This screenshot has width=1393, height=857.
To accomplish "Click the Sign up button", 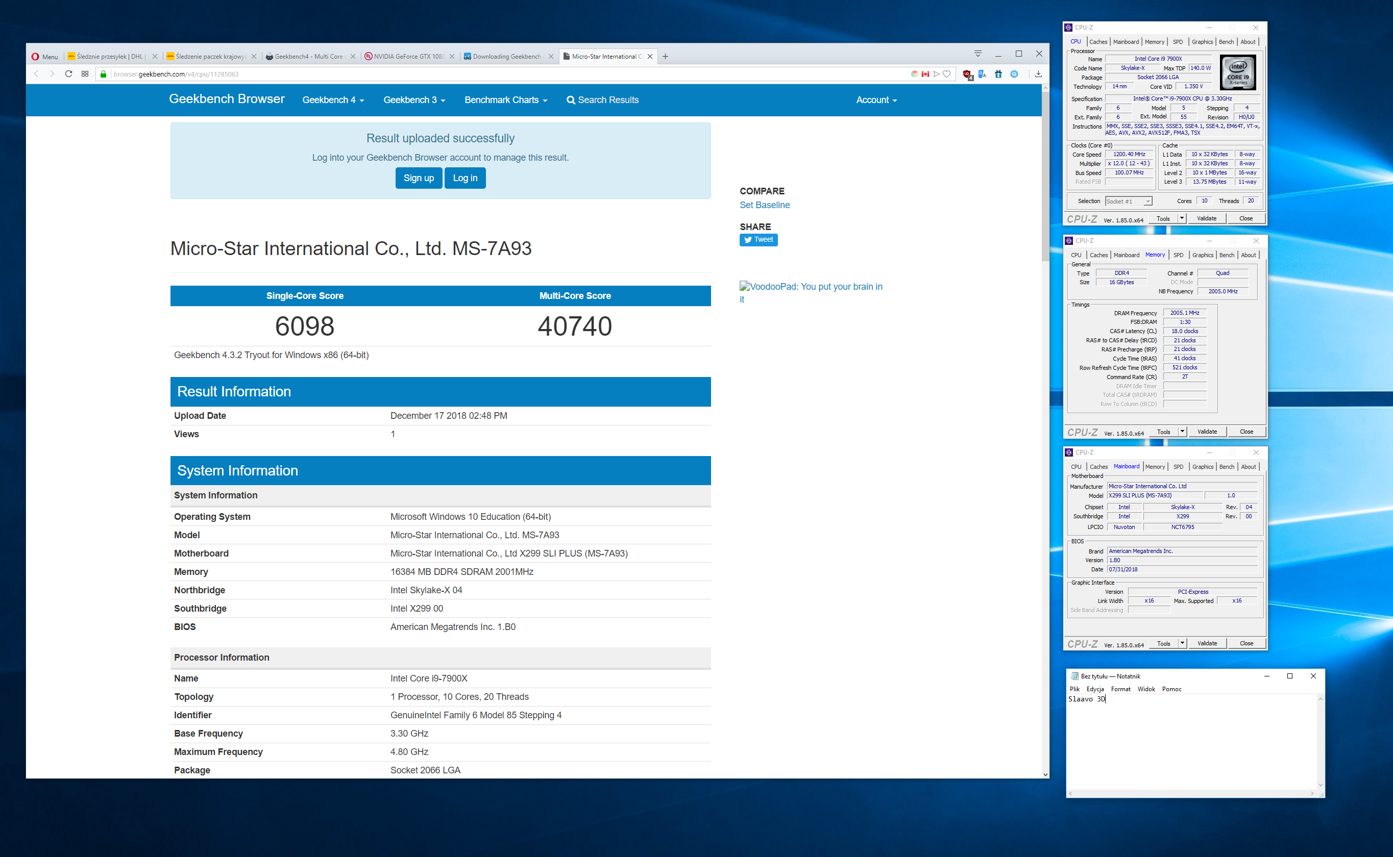I will pyautogui.click(x=419, y=178).
